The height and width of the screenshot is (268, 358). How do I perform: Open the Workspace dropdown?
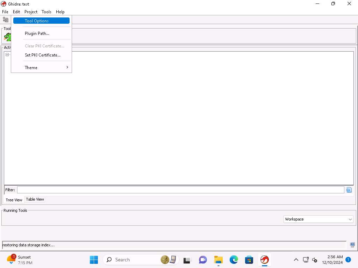point(318,219)
